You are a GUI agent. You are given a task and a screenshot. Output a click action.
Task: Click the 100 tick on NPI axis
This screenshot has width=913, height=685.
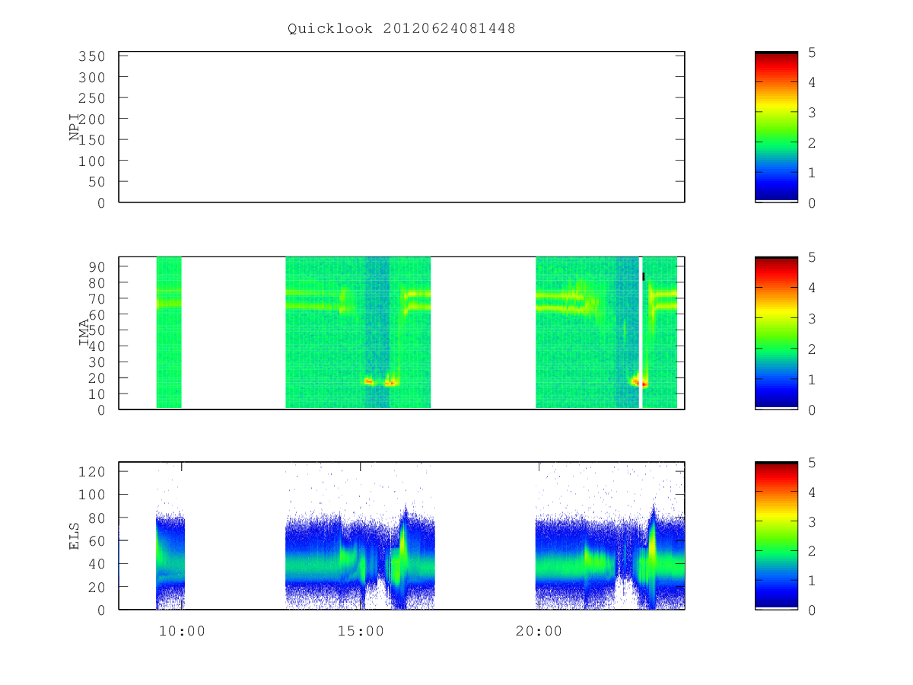click(93, 161)
